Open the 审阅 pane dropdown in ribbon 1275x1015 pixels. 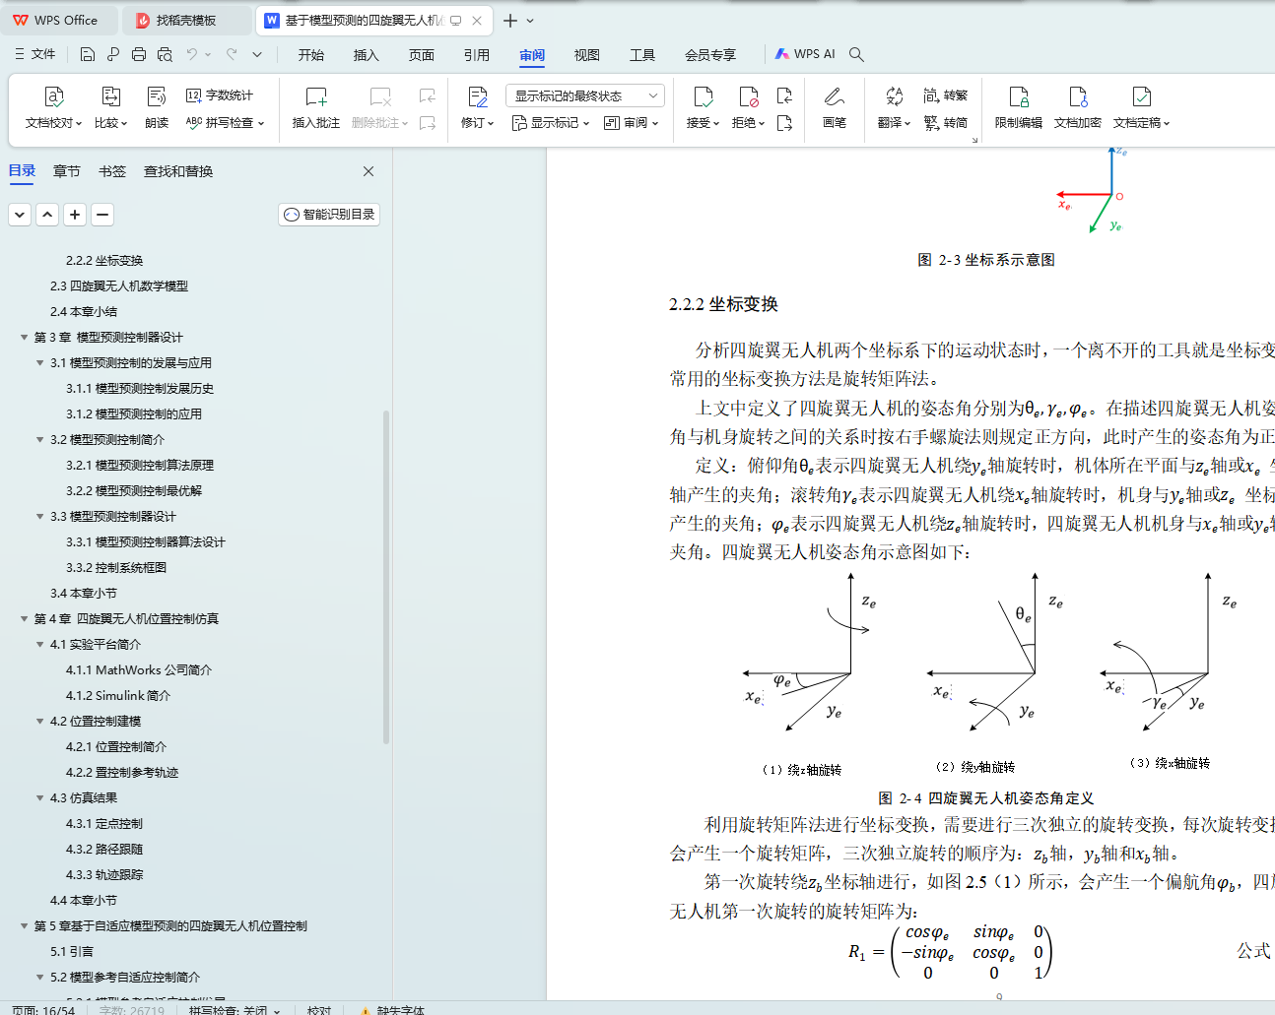631,123
